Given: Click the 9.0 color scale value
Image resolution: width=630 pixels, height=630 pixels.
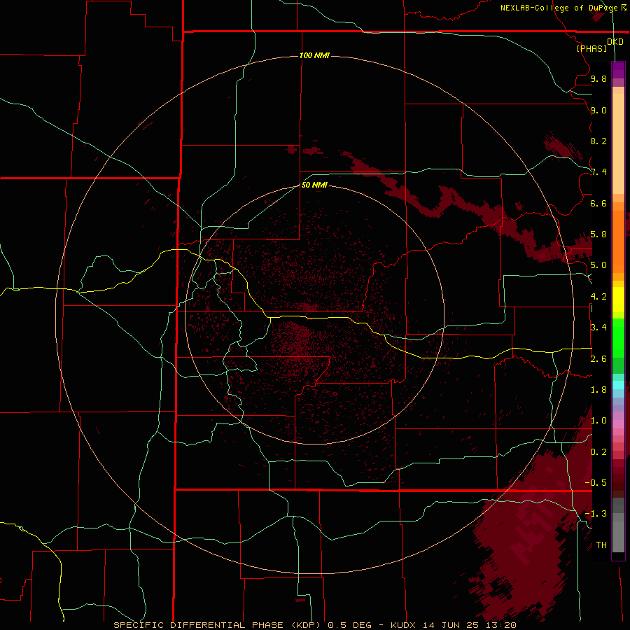Looking at the screenshot, I should [598, 110].
